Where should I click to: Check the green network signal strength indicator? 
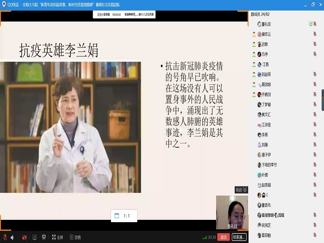(x=204, y=237)
